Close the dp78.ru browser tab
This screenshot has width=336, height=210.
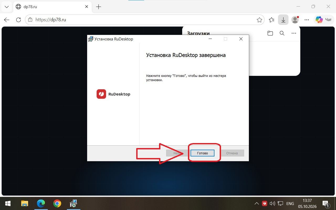click(x=87, y=7)
